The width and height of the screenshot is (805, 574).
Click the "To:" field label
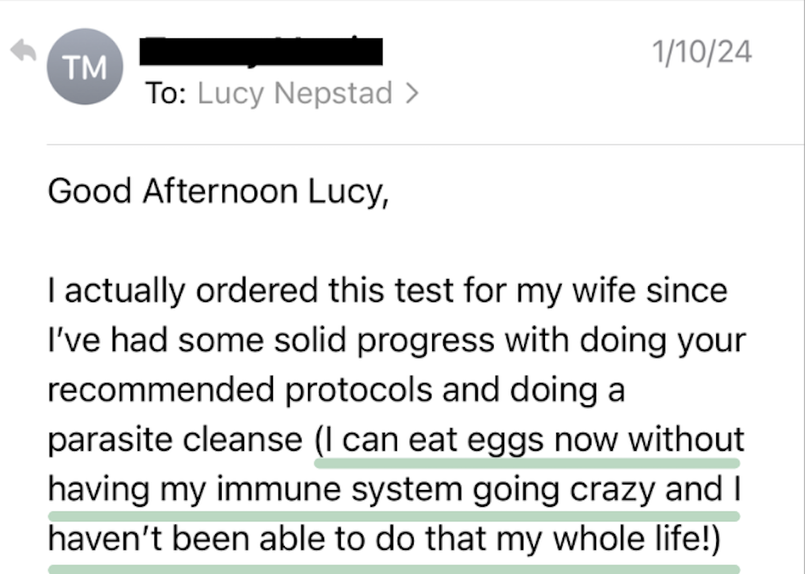[x=166, y=94]
